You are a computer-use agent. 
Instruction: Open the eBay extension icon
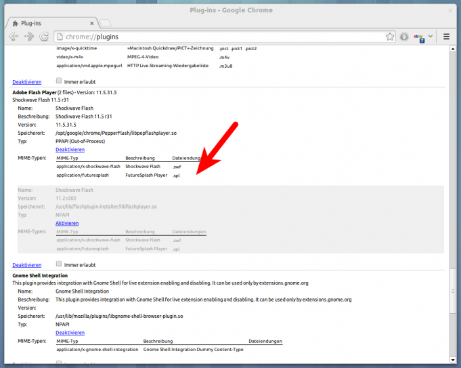click(420, 37)
